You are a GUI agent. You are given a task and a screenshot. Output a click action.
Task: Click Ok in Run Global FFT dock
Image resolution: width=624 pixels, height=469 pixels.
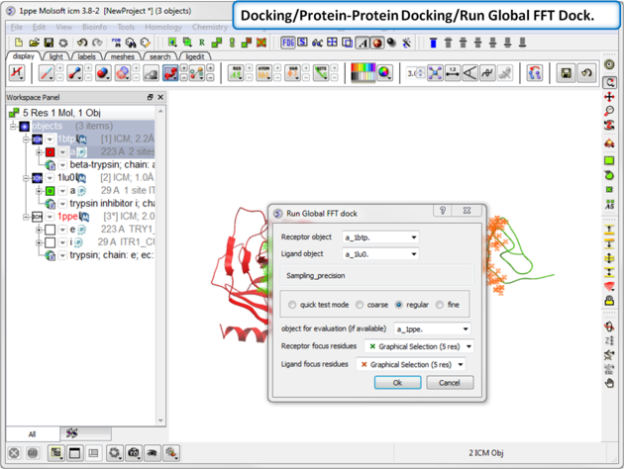[397, 383]
